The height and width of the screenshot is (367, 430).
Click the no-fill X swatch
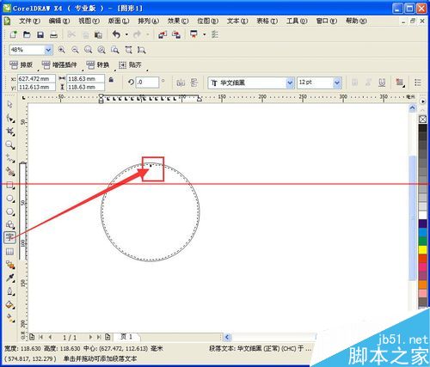click(422, 119)
